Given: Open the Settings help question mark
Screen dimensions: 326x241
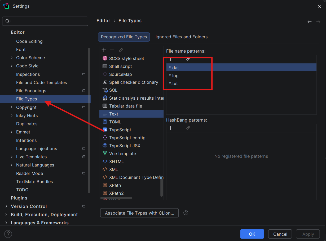Looking at the screenshot, I should click(8, 234).
